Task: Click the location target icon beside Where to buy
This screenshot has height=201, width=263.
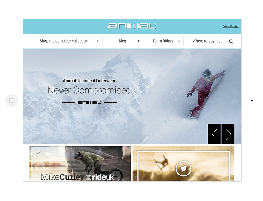Action: point(218,41)
